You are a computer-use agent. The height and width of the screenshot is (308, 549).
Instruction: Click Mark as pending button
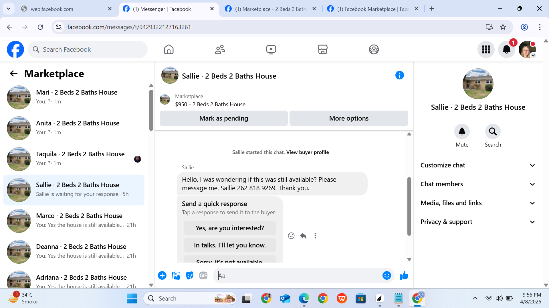tap(223, 118)
